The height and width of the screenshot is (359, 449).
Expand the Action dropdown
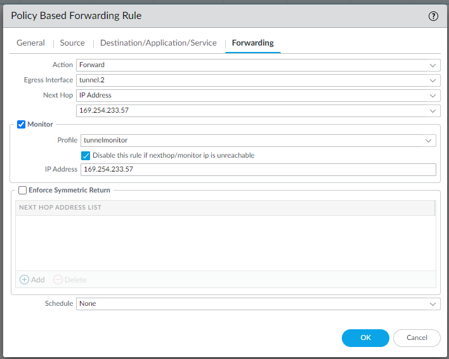click(433, 65)
